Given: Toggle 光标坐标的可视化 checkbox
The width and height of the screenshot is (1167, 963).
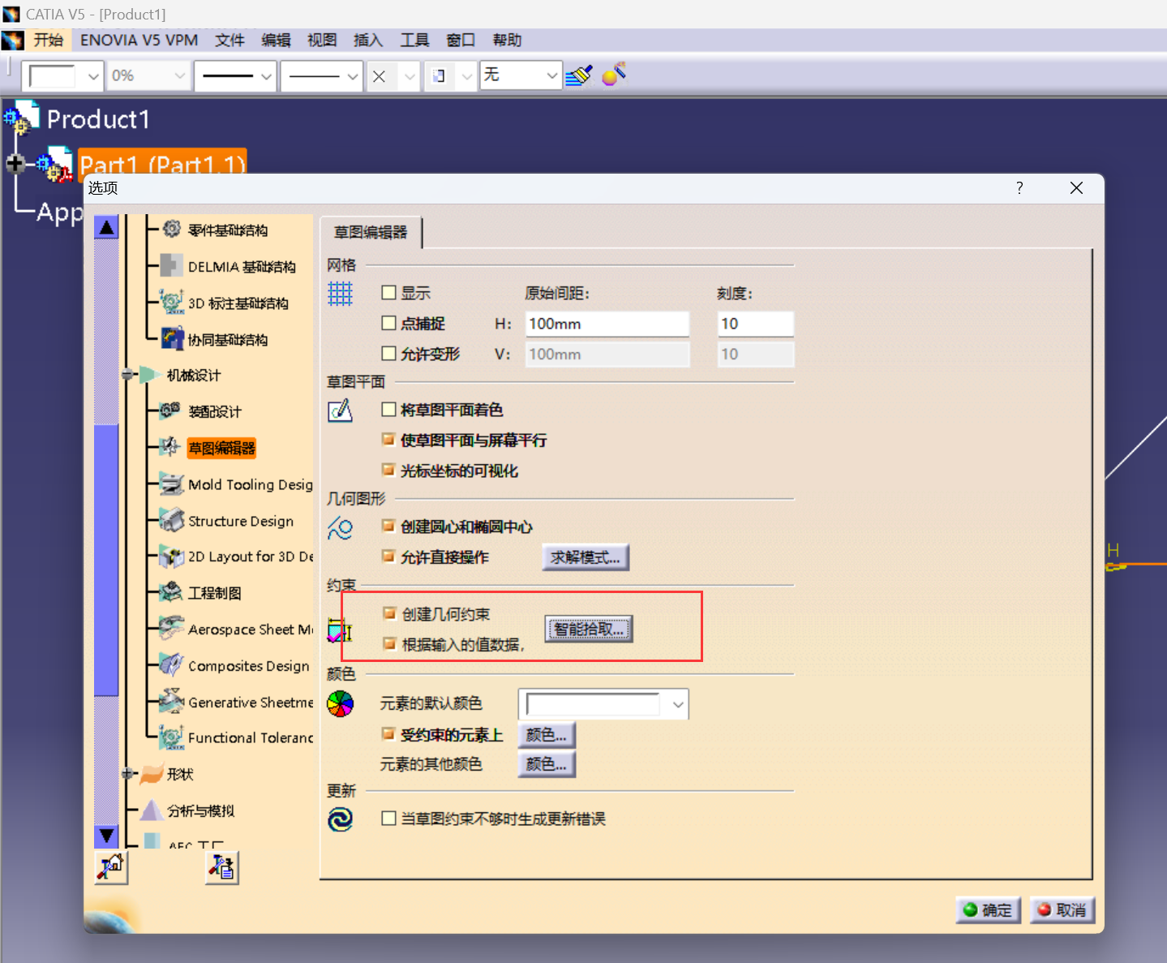Looking at the screenshot, I should click(389, 471).
